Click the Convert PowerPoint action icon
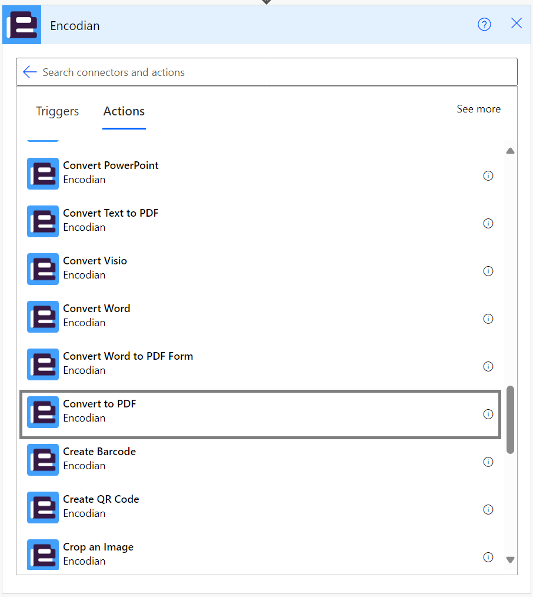533x597 pixels. pyautogui.click(x=43, y=174)
